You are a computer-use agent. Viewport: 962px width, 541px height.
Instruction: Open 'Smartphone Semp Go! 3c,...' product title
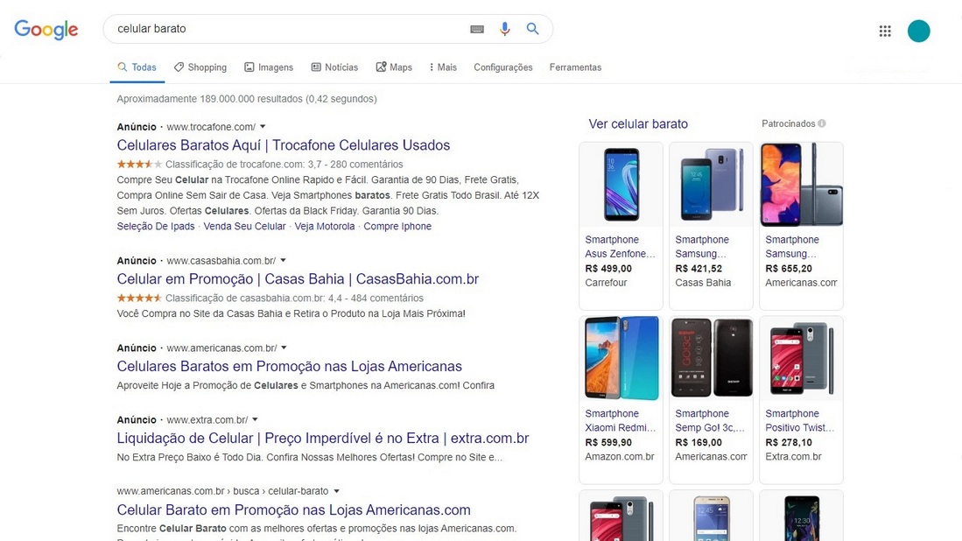[710, 421]
